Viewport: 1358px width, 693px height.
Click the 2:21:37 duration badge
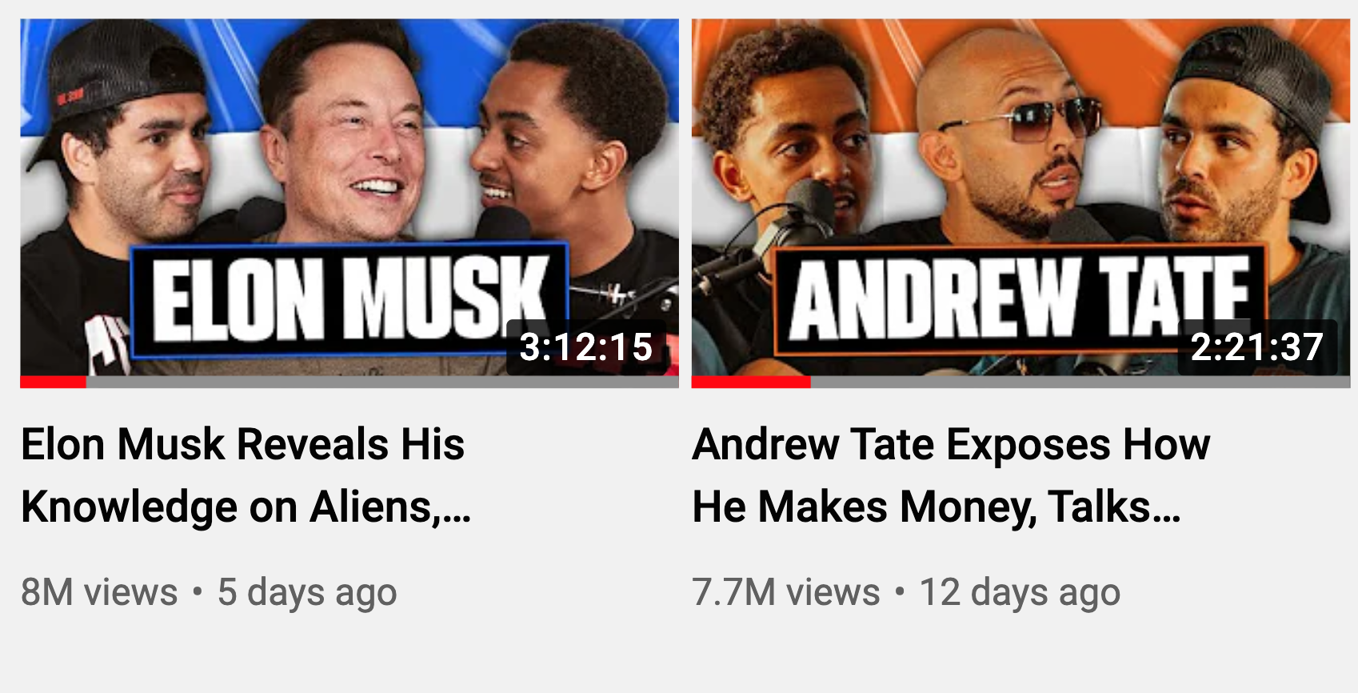coord(1257,346)
